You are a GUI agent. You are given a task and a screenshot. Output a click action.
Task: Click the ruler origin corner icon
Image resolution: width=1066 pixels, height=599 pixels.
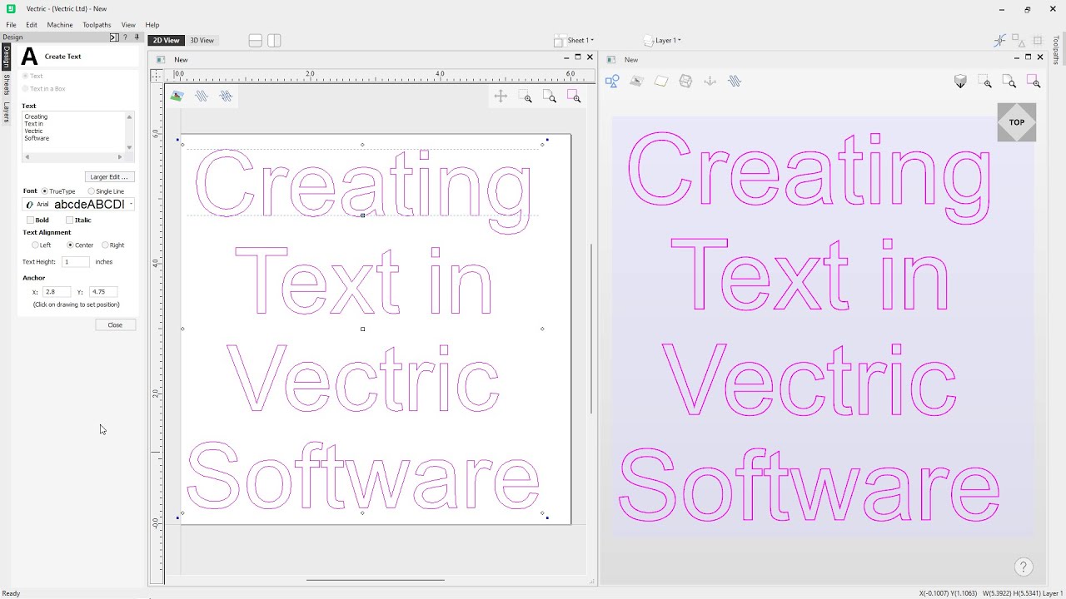[157, 75]
